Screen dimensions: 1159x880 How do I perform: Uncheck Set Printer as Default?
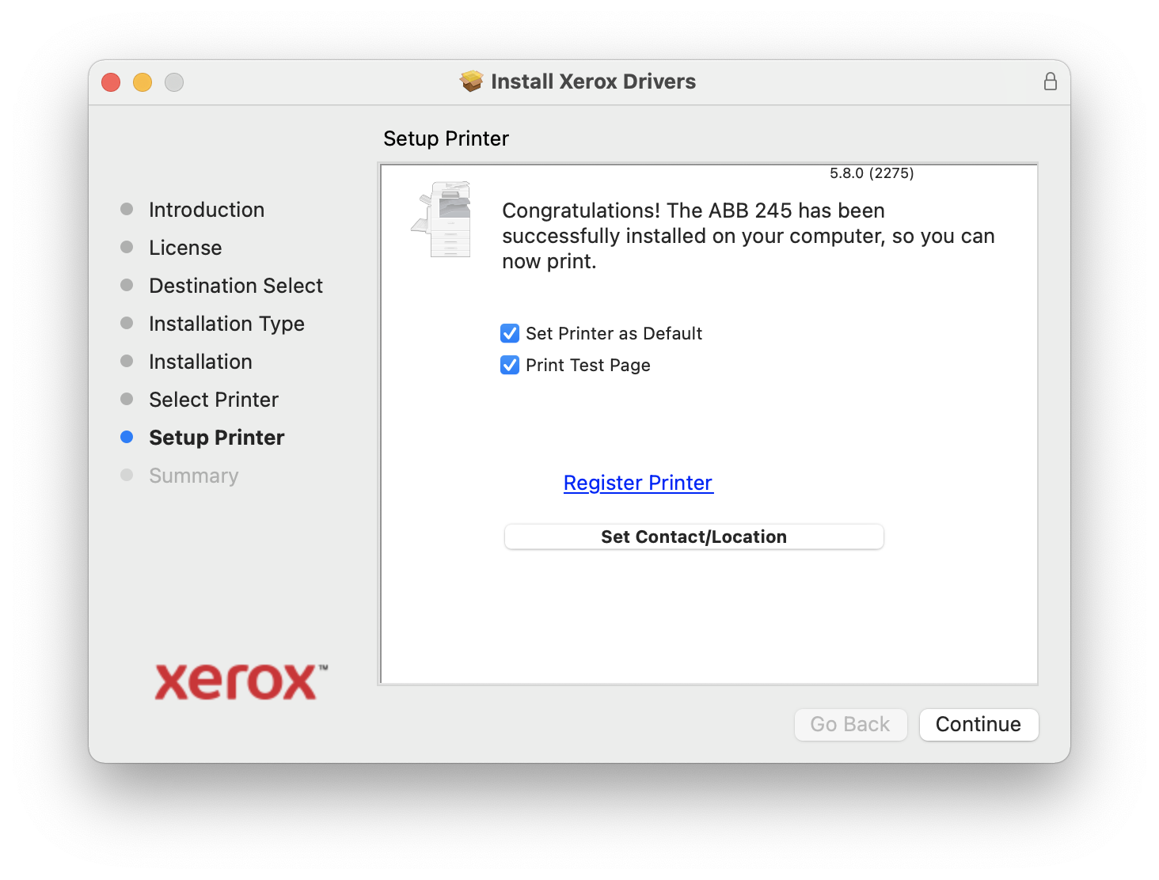510,334
